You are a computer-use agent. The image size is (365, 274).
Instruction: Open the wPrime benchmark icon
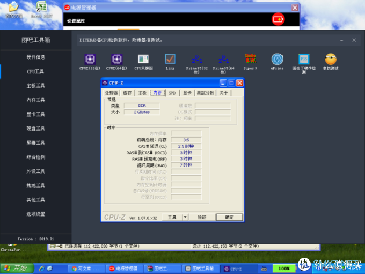point(278,59)
